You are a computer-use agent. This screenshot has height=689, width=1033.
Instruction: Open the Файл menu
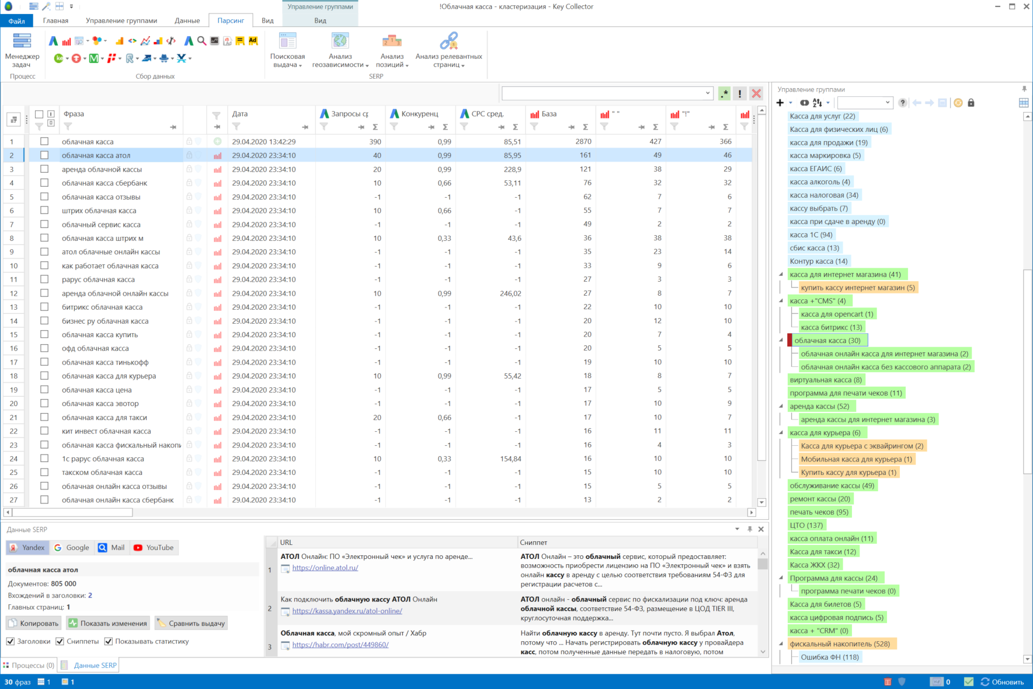pyautogui.click(x=17, y=20)
